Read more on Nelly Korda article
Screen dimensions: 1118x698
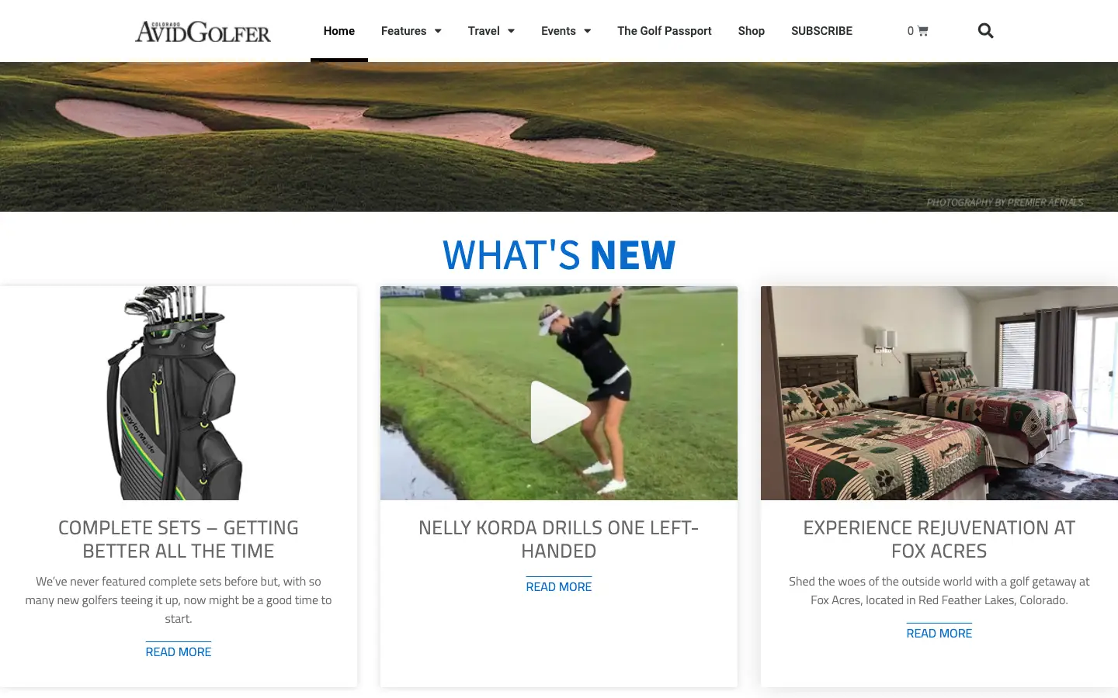(x=559, y=586)
